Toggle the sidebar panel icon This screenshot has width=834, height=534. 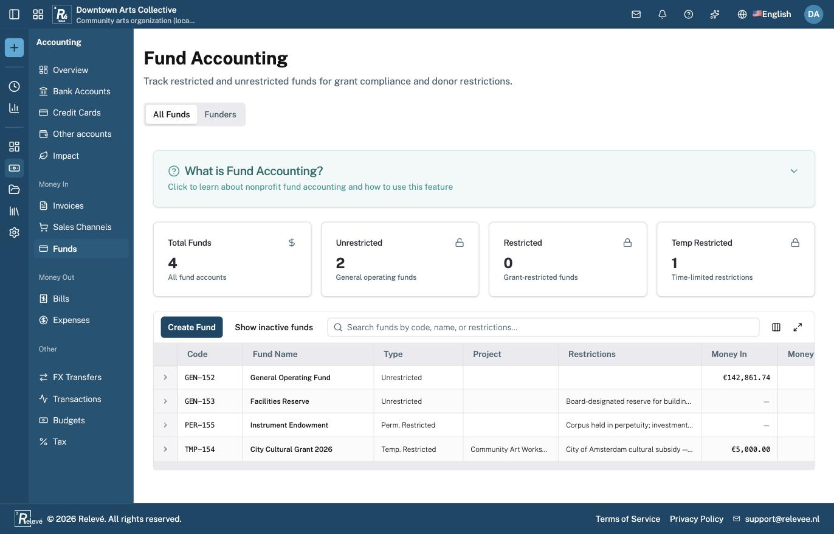14,14
